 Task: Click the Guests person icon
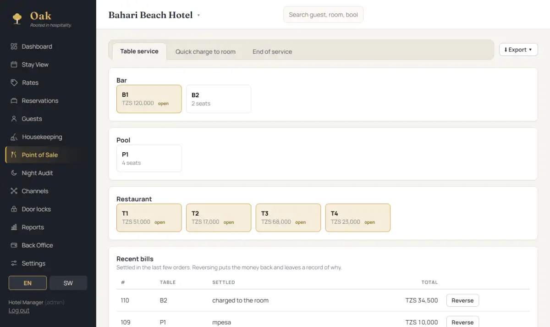(x=14, y=119)
